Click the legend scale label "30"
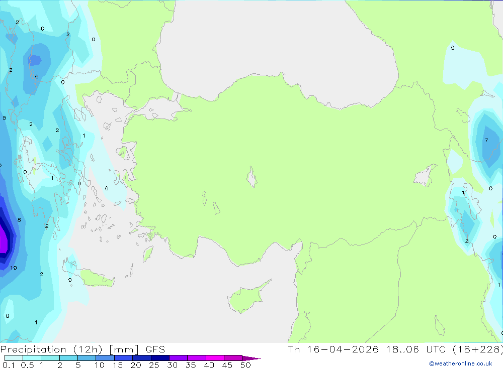The height and width of the screenshot is (368, 503). [172, 365]
